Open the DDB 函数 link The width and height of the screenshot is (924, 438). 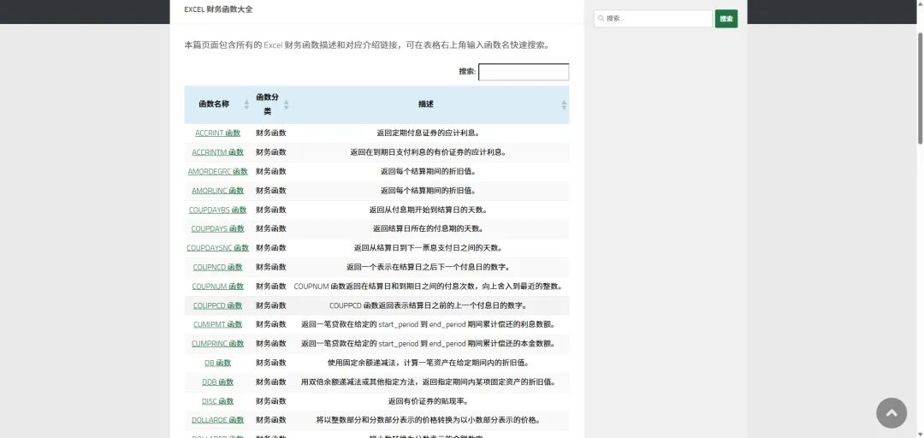pos(217,382)
